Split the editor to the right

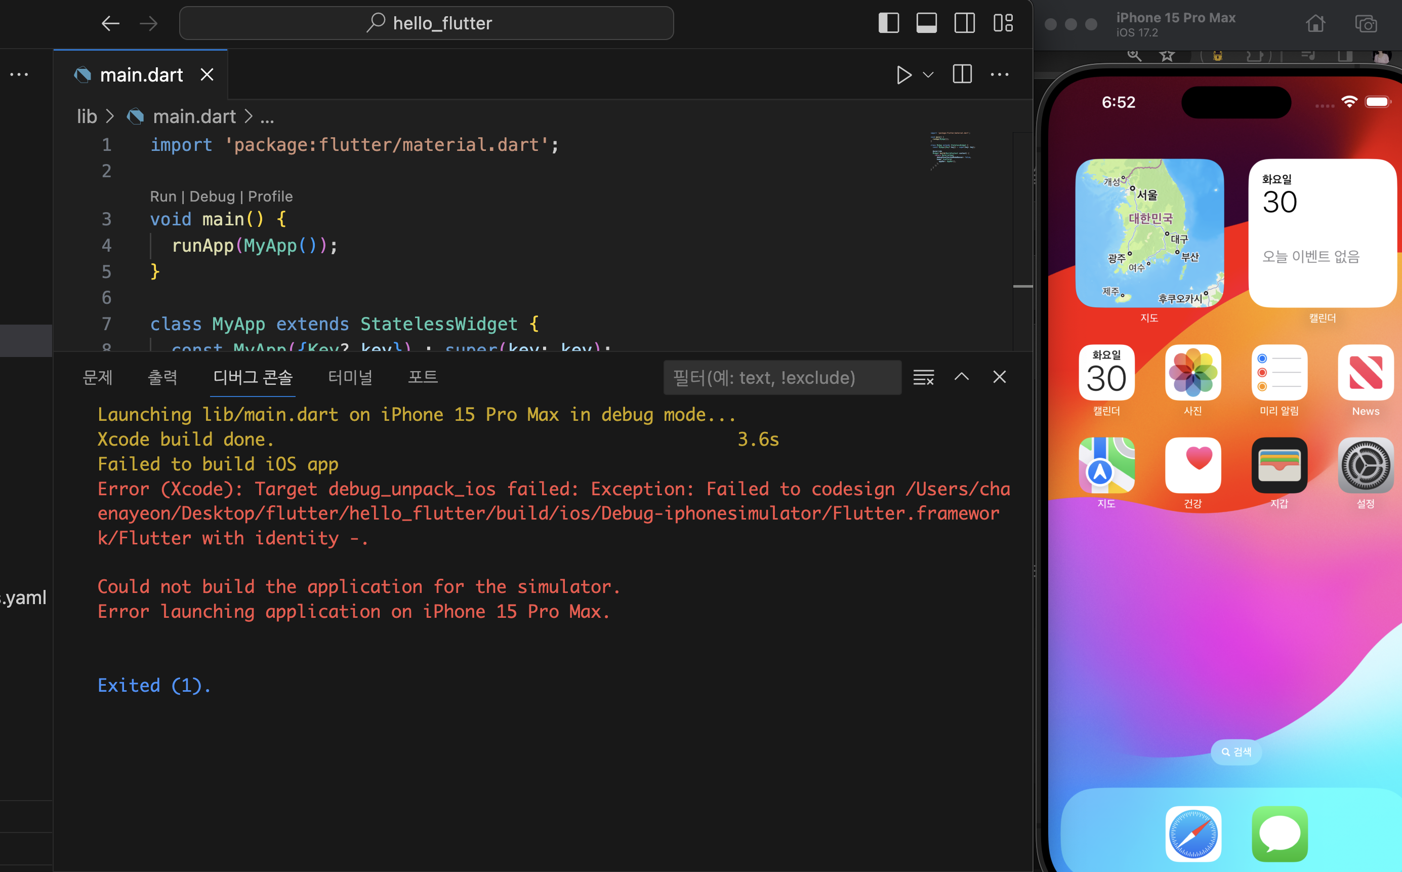pyautogui.click(x=962, y=74)
